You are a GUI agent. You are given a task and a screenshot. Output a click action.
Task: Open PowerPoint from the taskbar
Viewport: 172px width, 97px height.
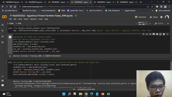pos(103,94)
